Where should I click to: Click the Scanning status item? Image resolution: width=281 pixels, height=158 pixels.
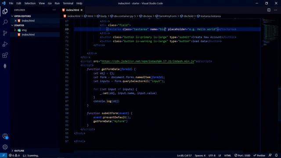click(x=31, y=155)
